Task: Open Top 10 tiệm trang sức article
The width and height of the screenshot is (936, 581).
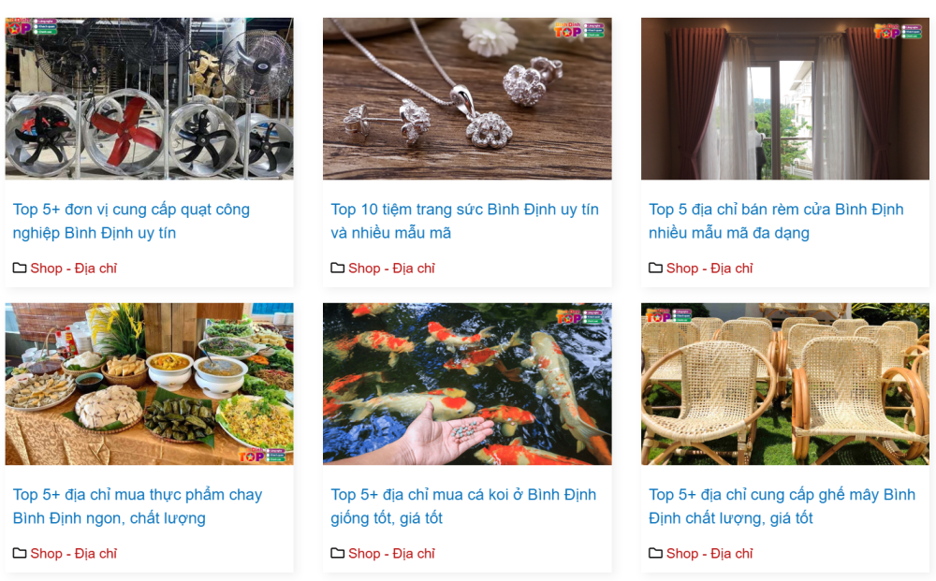Action: (x=464, y=222)
